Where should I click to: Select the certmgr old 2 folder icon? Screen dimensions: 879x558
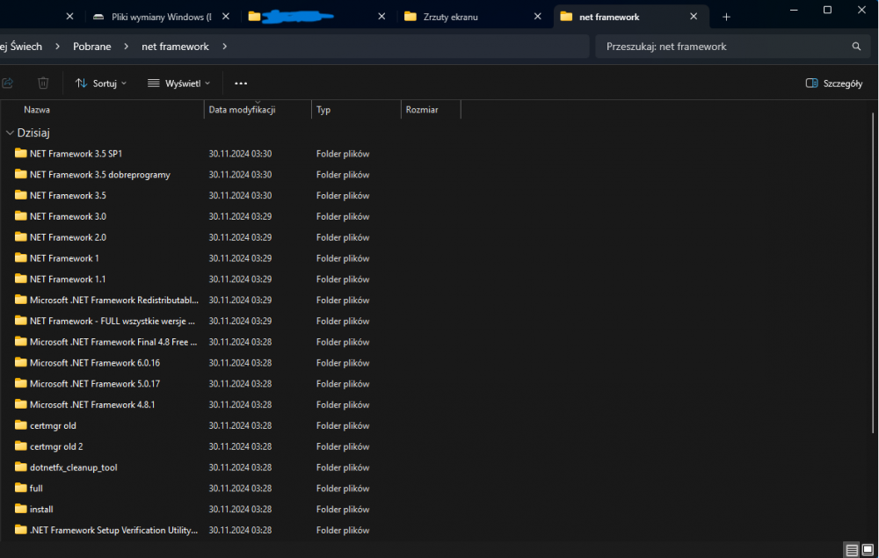(21, 446)
